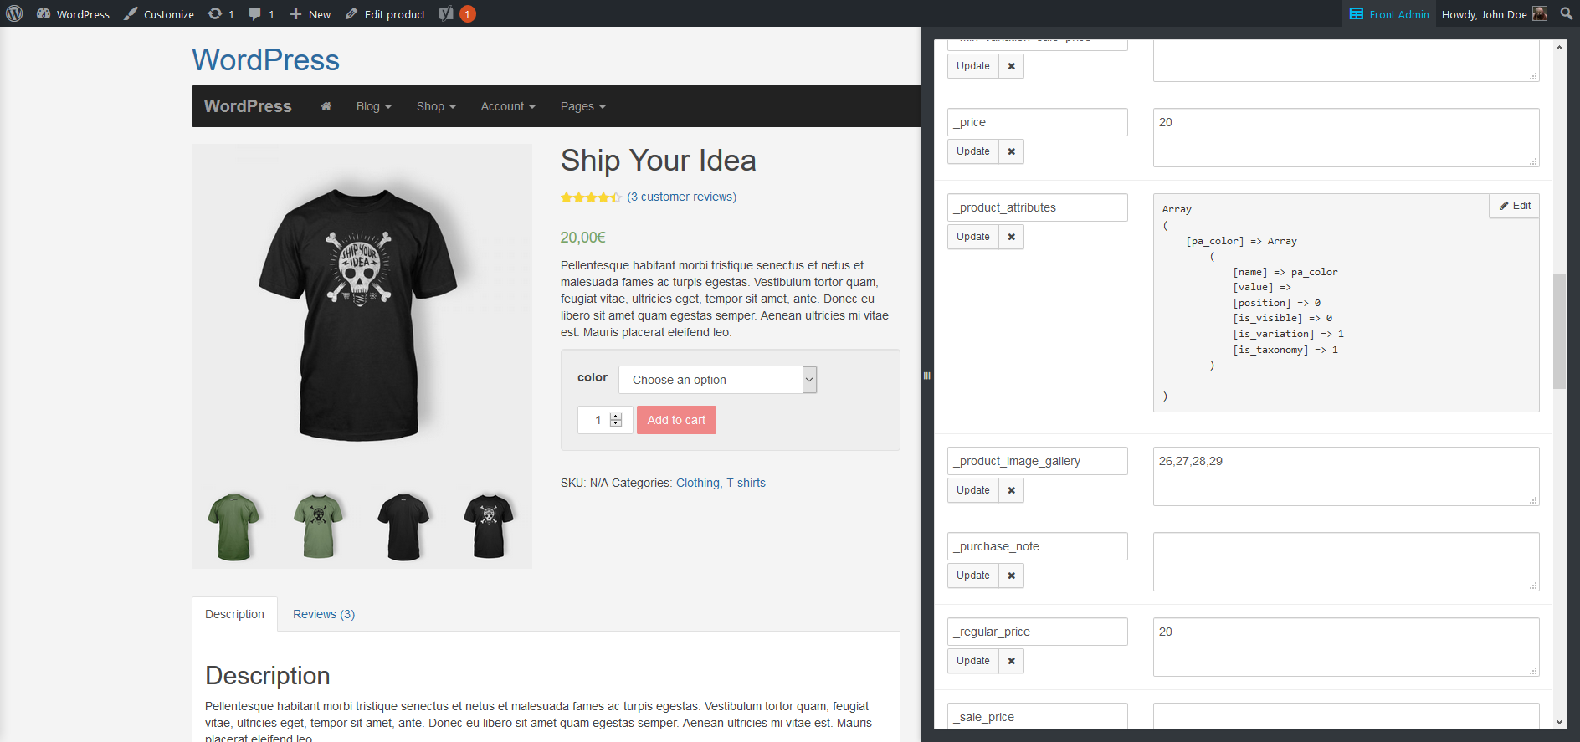Expand the Shop navigation menu
This screenshot has height=742, width=1580.
tap(436, 106)
